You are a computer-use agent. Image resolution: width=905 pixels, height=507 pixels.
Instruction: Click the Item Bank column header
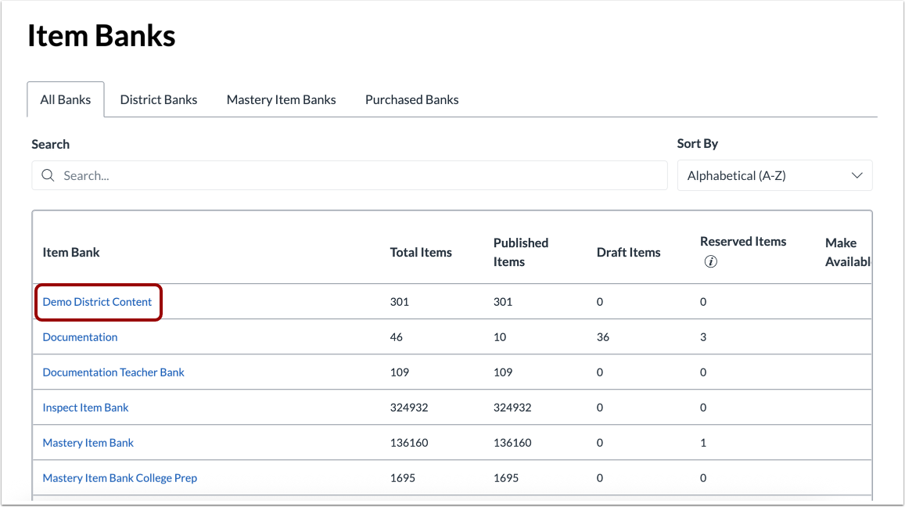pyautogui.click(x=70, y=252)
